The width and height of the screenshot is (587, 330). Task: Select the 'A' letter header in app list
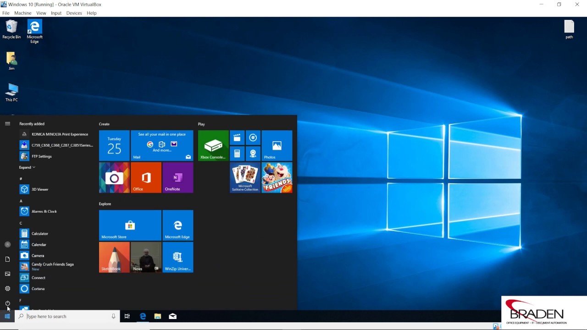pyautogui.click(x=21, y=201)
